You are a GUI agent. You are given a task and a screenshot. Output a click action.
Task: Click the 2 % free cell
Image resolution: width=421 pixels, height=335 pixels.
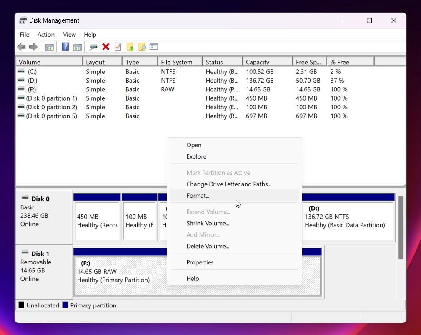pos(336,72)
